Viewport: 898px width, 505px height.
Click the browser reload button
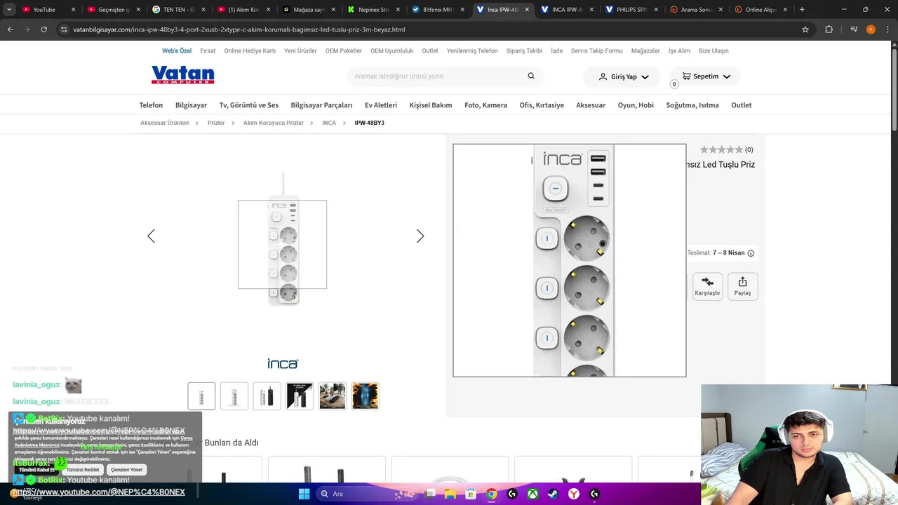(x=43, y=29)
